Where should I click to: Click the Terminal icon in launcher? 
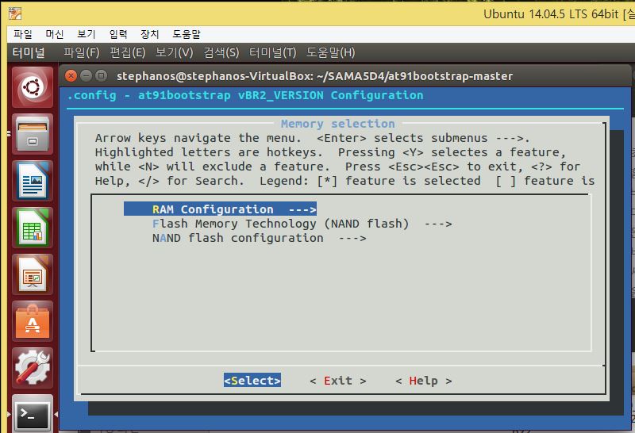coord(33,412)
